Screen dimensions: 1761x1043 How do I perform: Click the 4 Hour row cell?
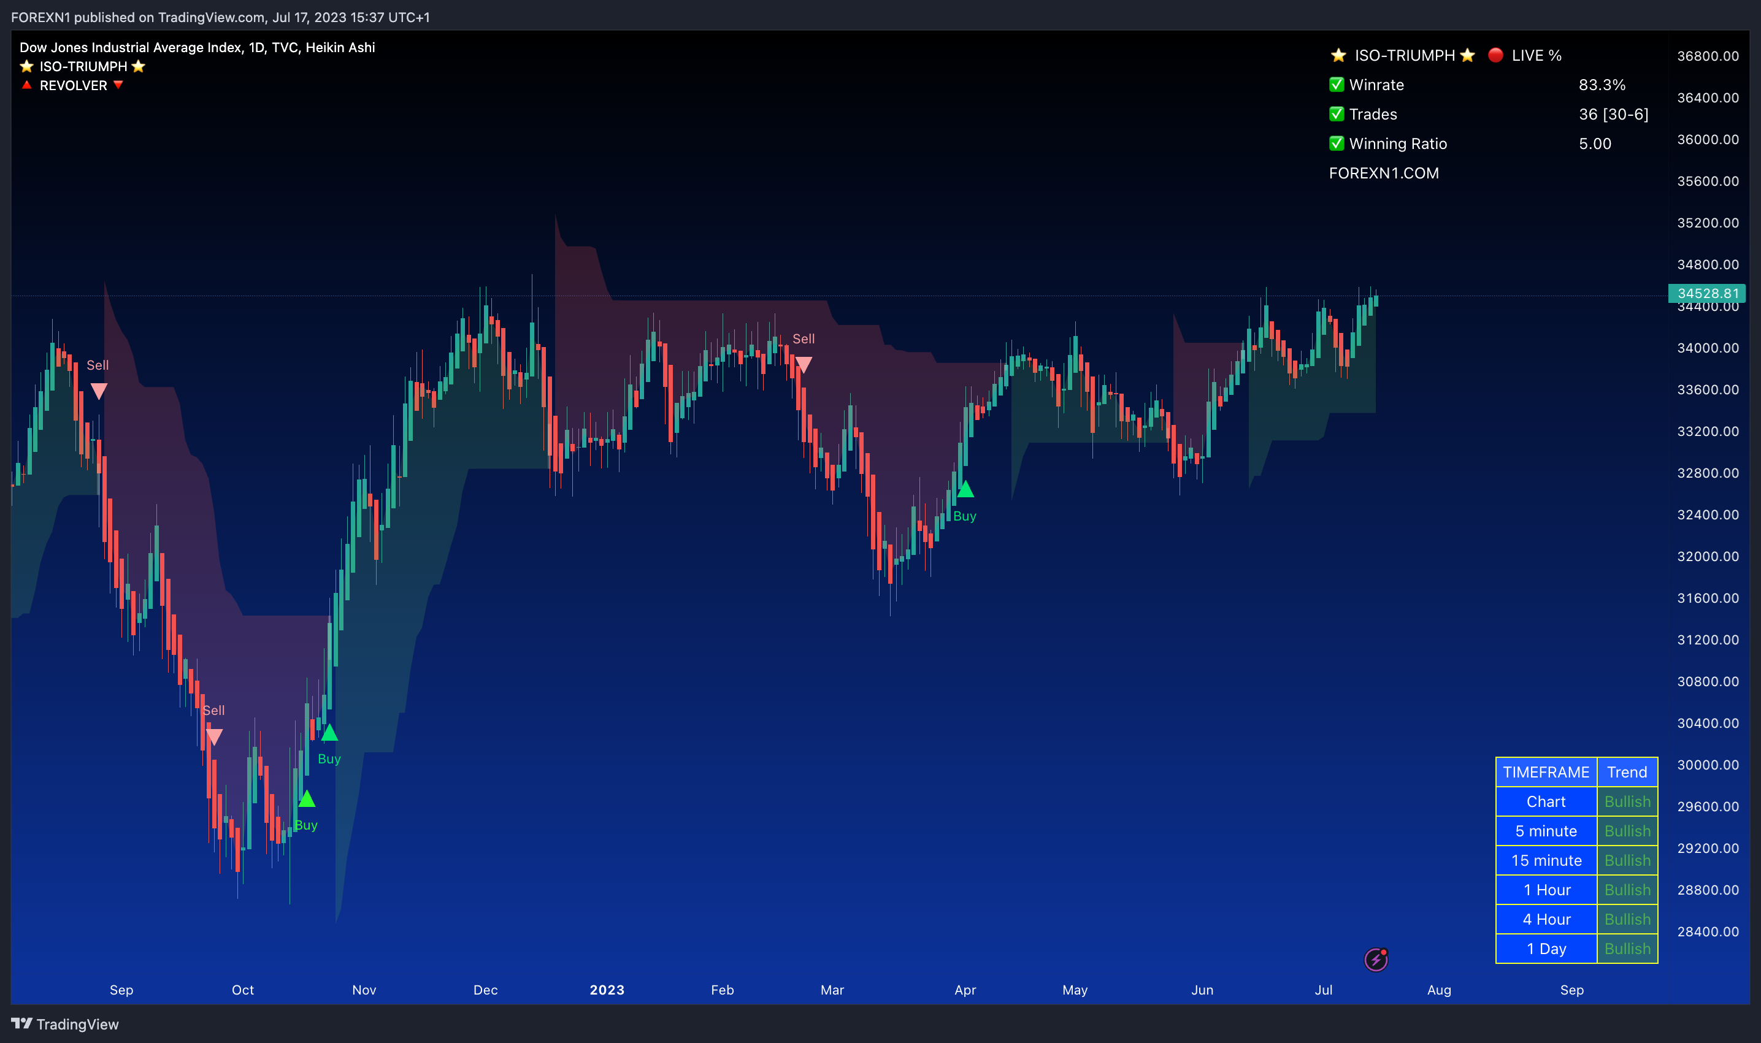click(1546, 919)
